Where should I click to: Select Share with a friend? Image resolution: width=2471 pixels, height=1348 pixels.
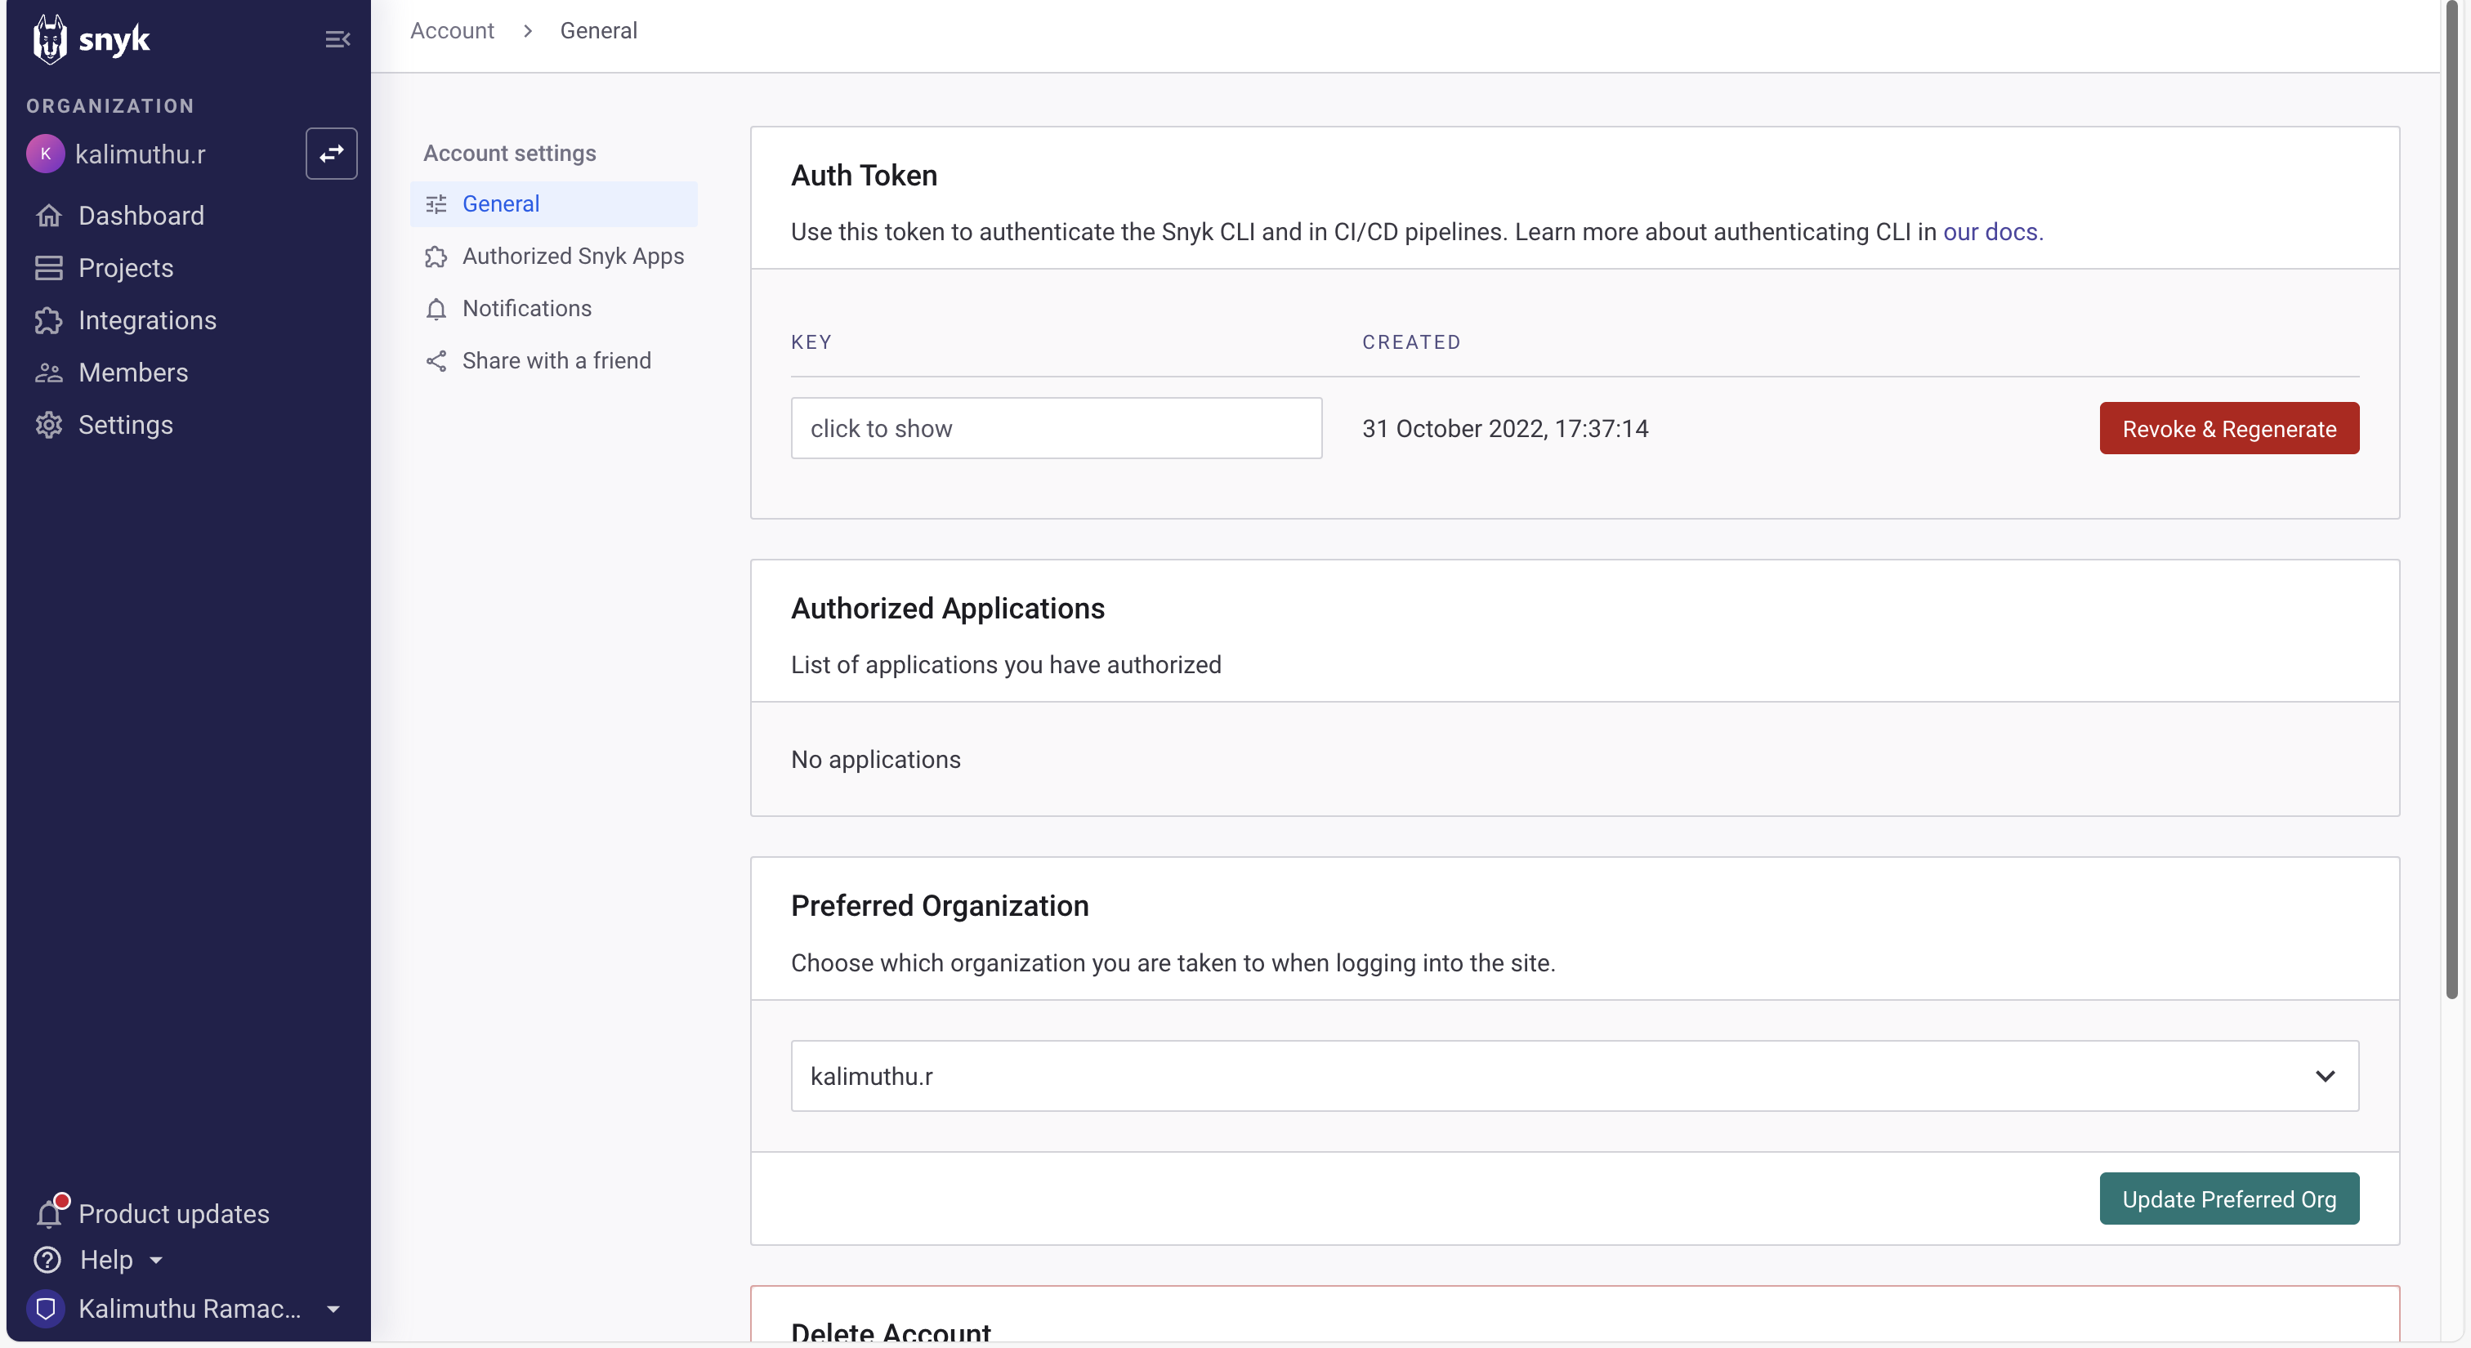click(553, 360)
